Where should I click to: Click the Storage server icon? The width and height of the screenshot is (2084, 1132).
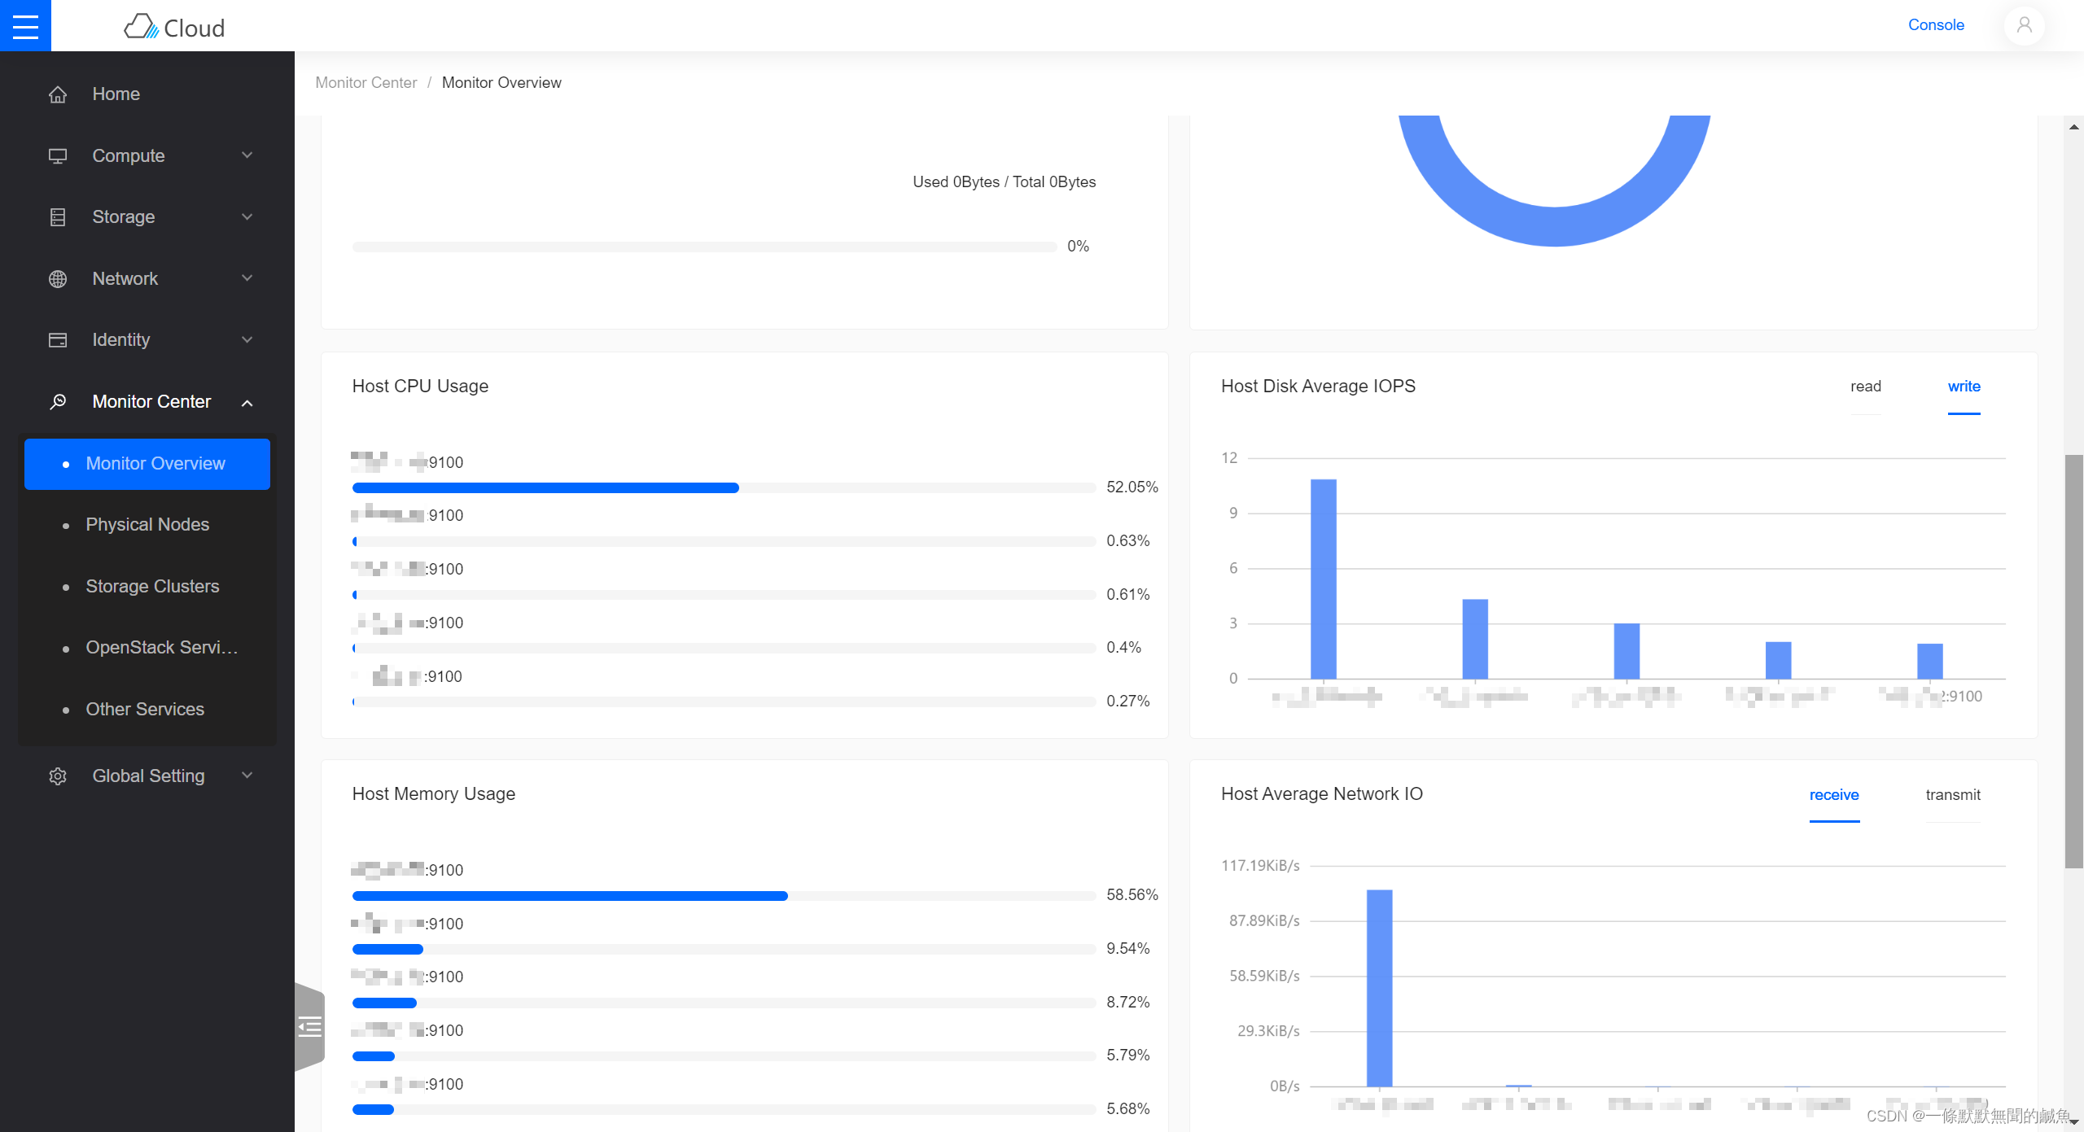[58, 217]
